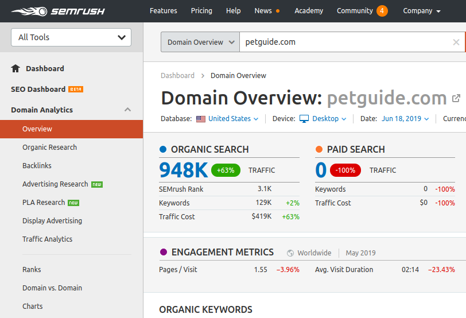This screenshot has height=318, width=466.
Task: Open the Help menu item
Action: (234, 11)
